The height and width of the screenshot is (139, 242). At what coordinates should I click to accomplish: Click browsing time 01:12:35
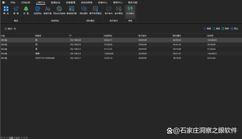(108, 49)
